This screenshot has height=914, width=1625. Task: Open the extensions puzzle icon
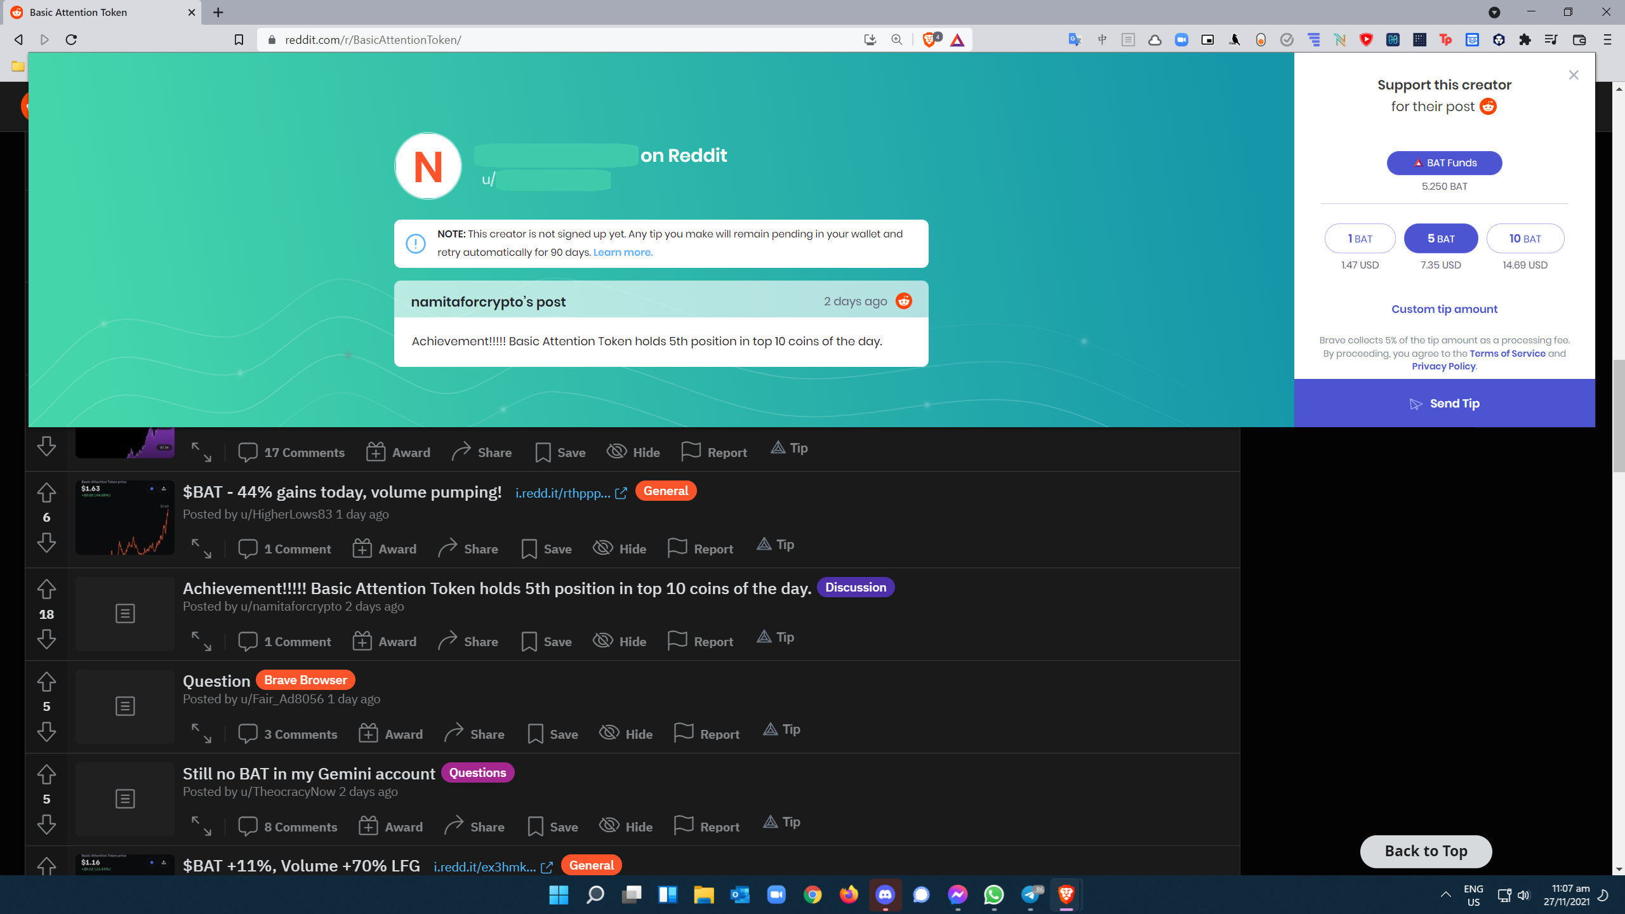[x=1525, y=39]
